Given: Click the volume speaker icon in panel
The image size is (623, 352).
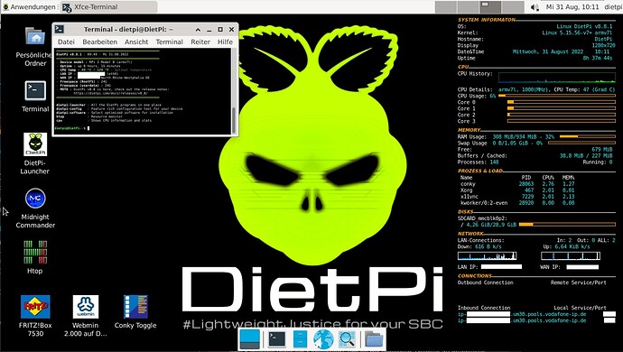Looking at the screenshot, I should (535, 7).
